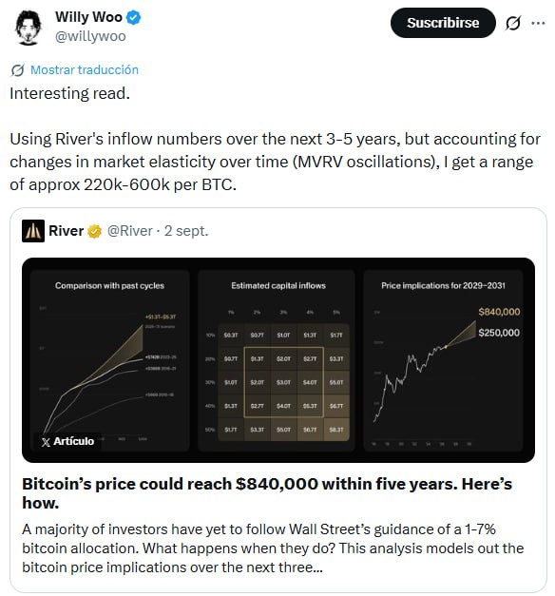Click the tweet text about 220k-600k per BTC

click(275, 162)
